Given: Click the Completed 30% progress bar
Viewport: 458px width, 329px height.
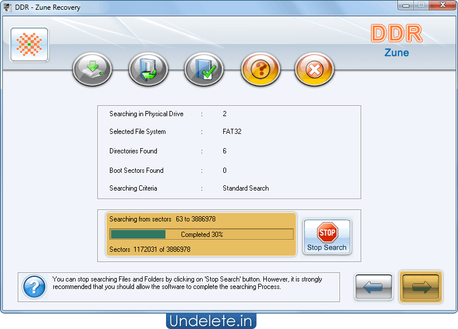Looking at the screenshot, I should coord(202,235).
